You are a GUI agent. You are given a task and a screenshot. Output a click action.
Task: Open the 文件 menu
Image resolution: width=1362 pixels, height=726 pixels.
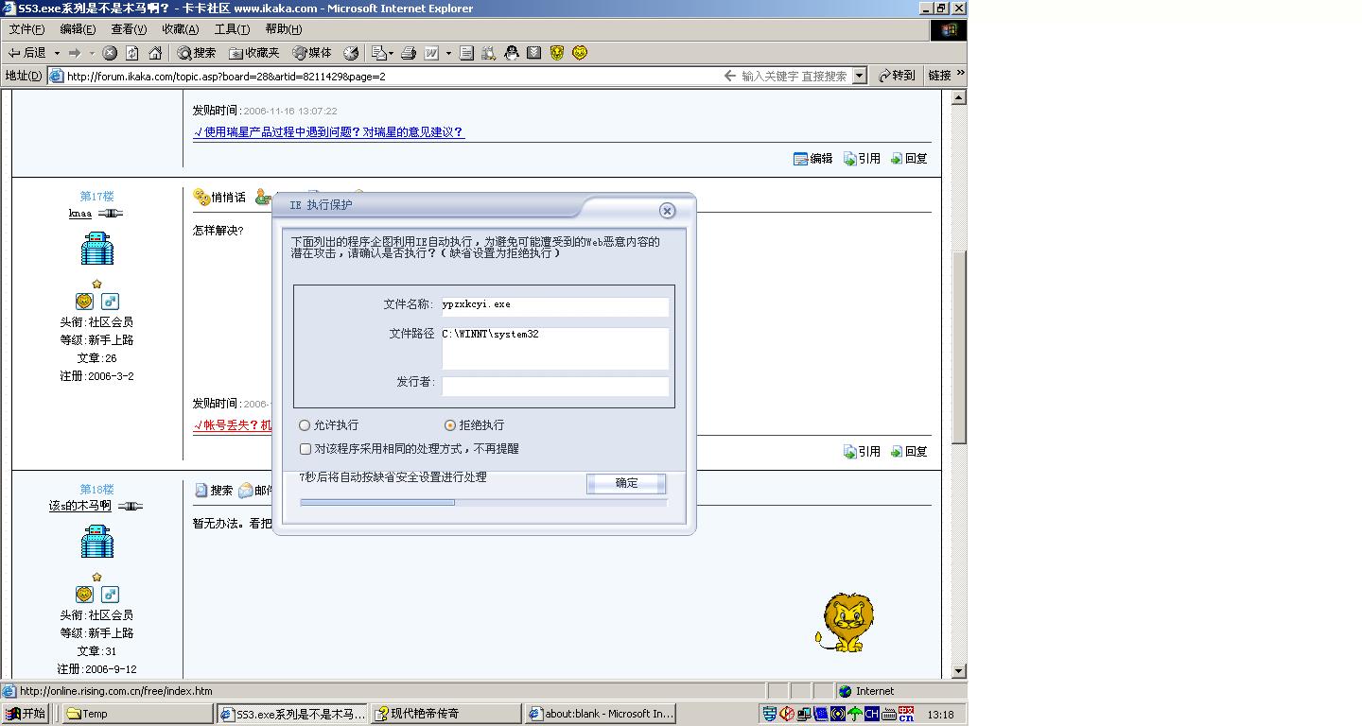click(26, 29)
